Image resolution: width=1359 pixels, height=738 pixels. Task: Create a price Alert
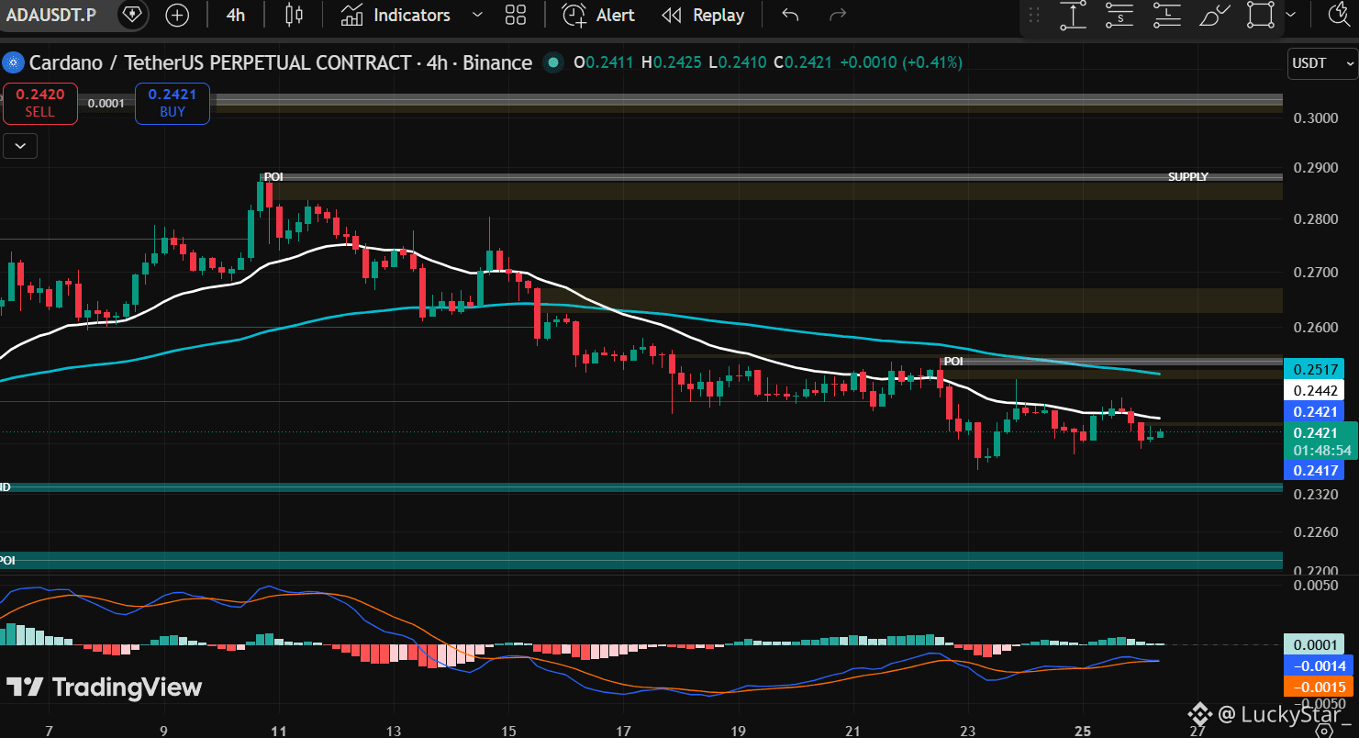coord(598,15)
